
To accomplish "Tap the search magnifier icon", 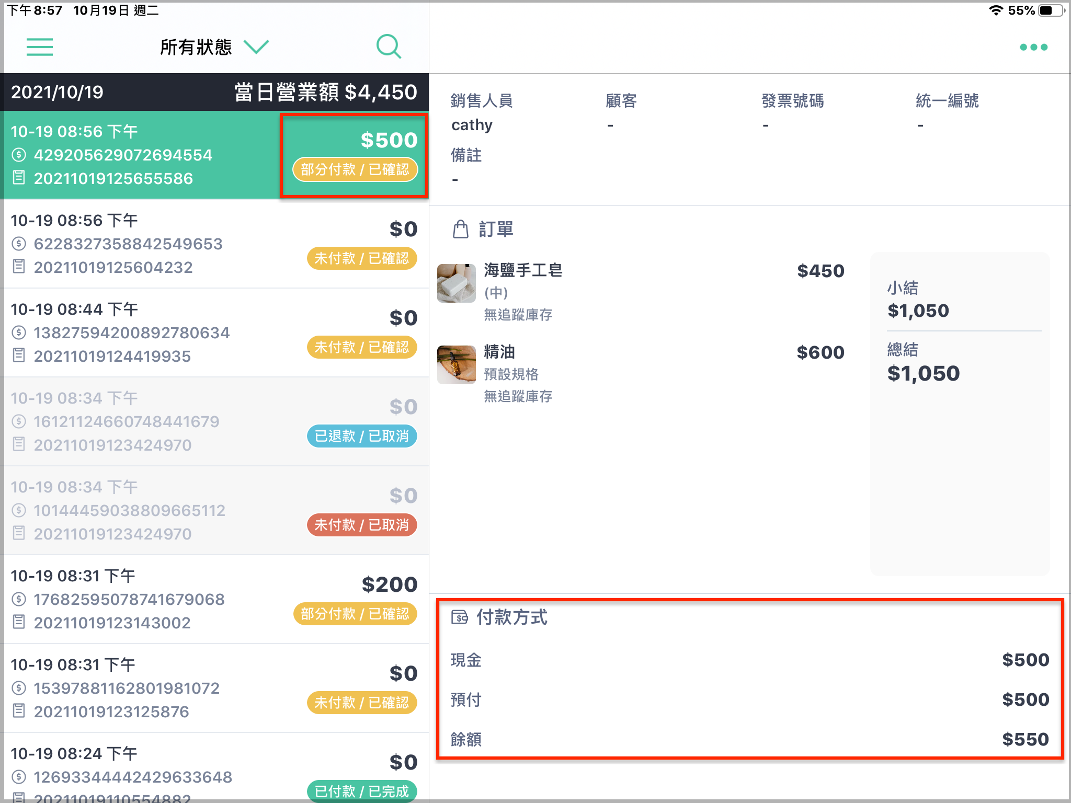I will click(x=389, y=47).
